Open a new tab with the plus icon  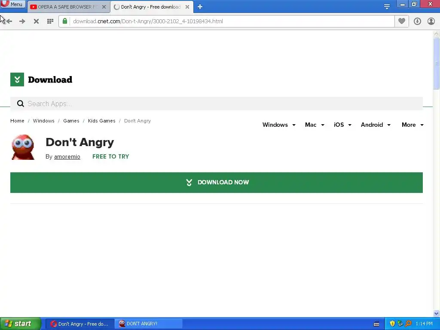click(200, 7)
